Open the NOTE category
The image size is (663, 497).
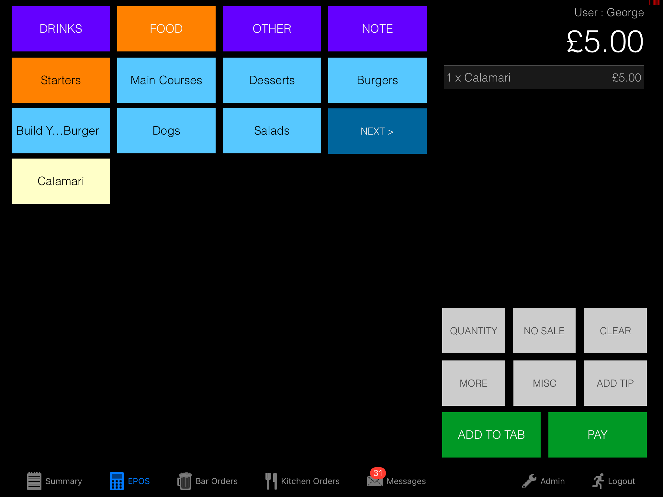pyautogui.click(x=377, y=29)
